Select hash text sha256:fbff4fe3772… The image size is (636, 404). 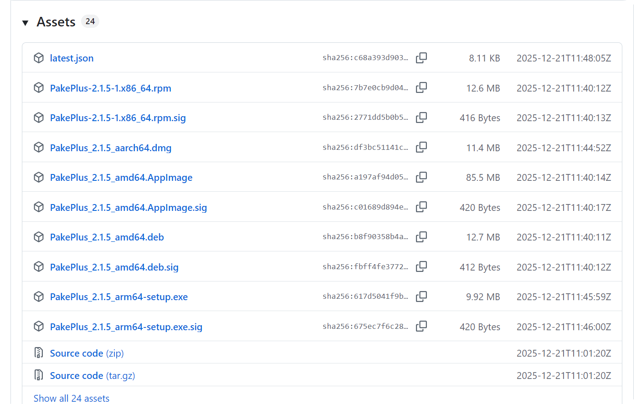365,266
